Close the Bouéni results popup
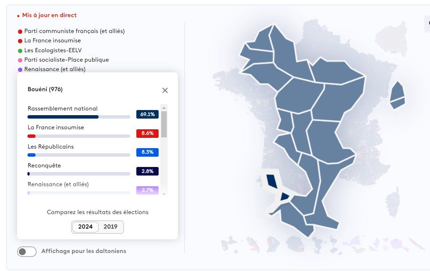The image size is (430, 271). tap(165, 90)
